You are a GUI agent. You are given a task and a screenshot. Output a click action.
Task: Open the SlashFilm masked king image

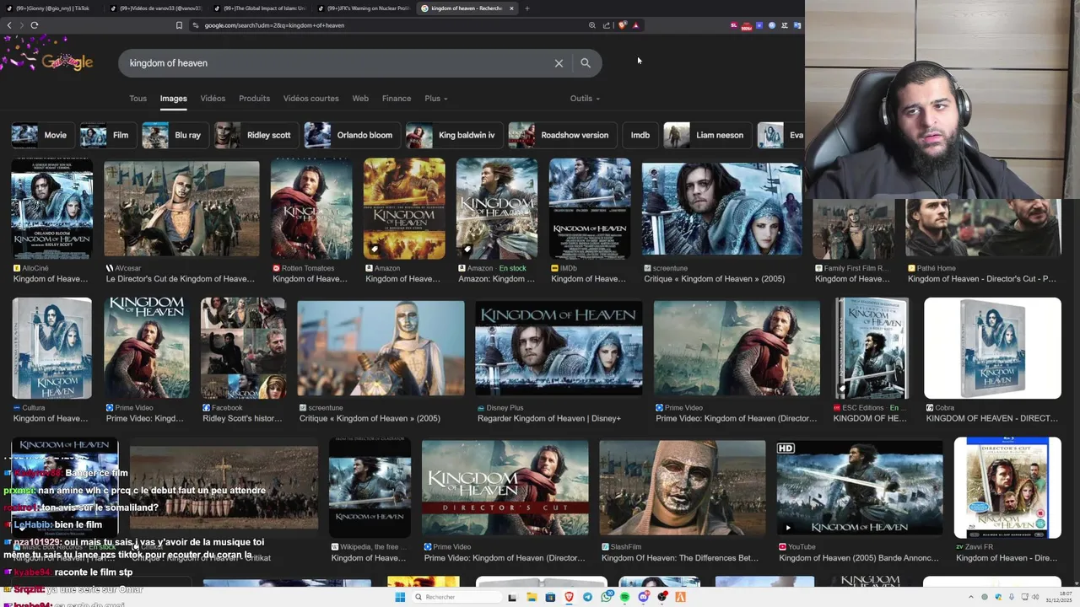[x=683, y=487]
